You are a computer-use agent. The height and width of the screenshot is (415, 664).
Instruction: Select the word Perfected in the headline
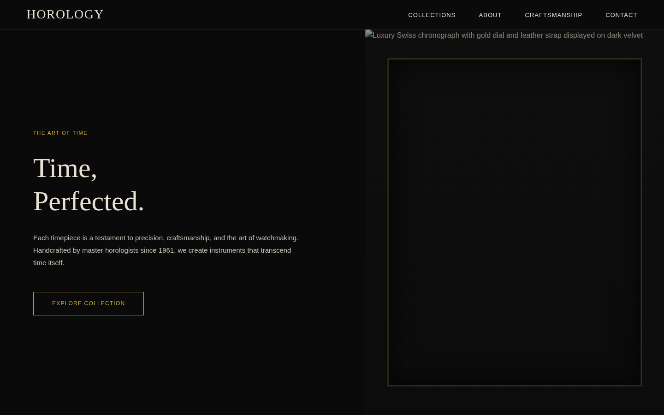[x=89, y=201]
